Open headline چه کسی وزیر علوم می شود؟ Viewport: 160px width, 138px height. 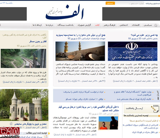coord(144,35)
